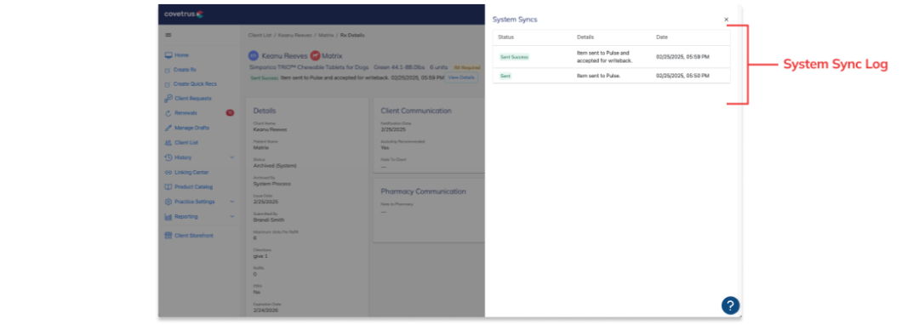The height and width of the screenshot is (325, 919).
Task: Open Product Catalog page
Action: pos(193,187)
